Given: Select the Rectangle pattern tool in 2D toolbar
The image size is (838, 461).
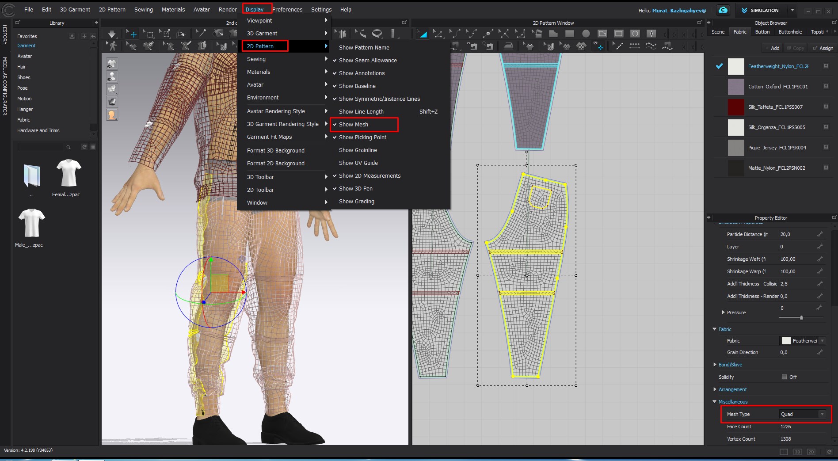Looking at the screenshot, I should [x=569, y=34].
